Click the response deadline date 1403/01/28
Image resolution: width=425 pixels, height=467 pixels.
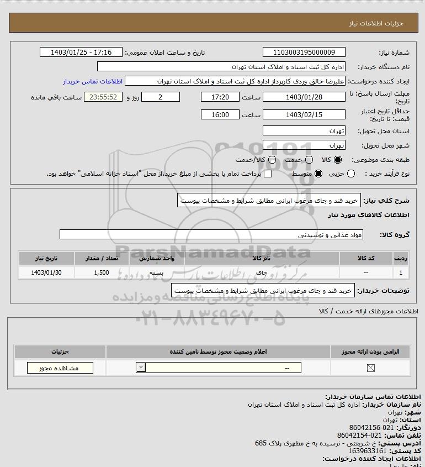(304, 97)
